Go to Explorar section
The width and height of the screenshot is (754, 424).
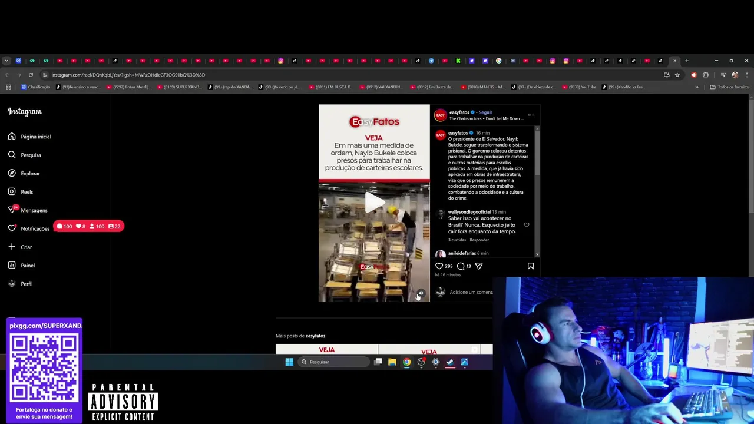tap(24, 173)
